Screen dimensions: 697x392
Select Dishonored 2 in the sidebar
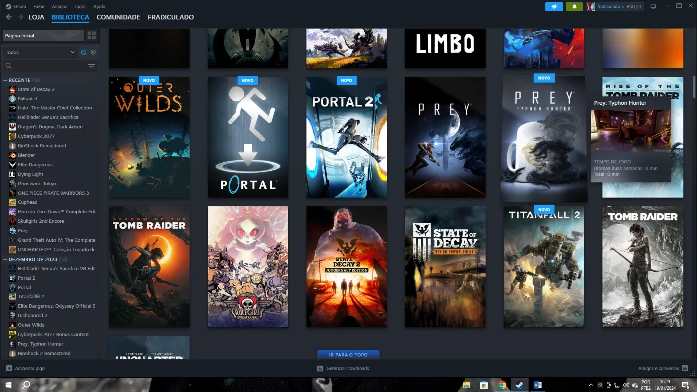click(x=33, y=315)
